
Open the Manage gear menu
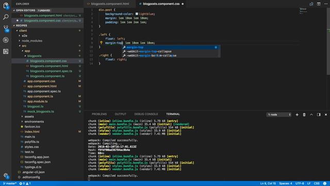tap(6, 176)
